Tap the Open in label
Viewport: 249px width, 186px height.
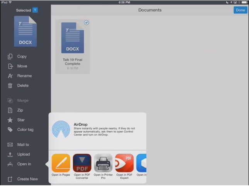[x=24, y=164]
